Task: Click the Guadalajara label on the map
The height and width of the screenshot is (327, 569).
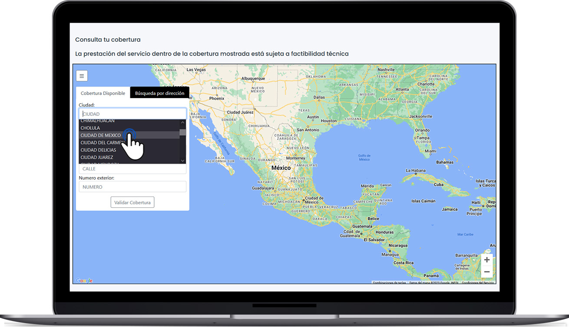Action: coord(263,188)
